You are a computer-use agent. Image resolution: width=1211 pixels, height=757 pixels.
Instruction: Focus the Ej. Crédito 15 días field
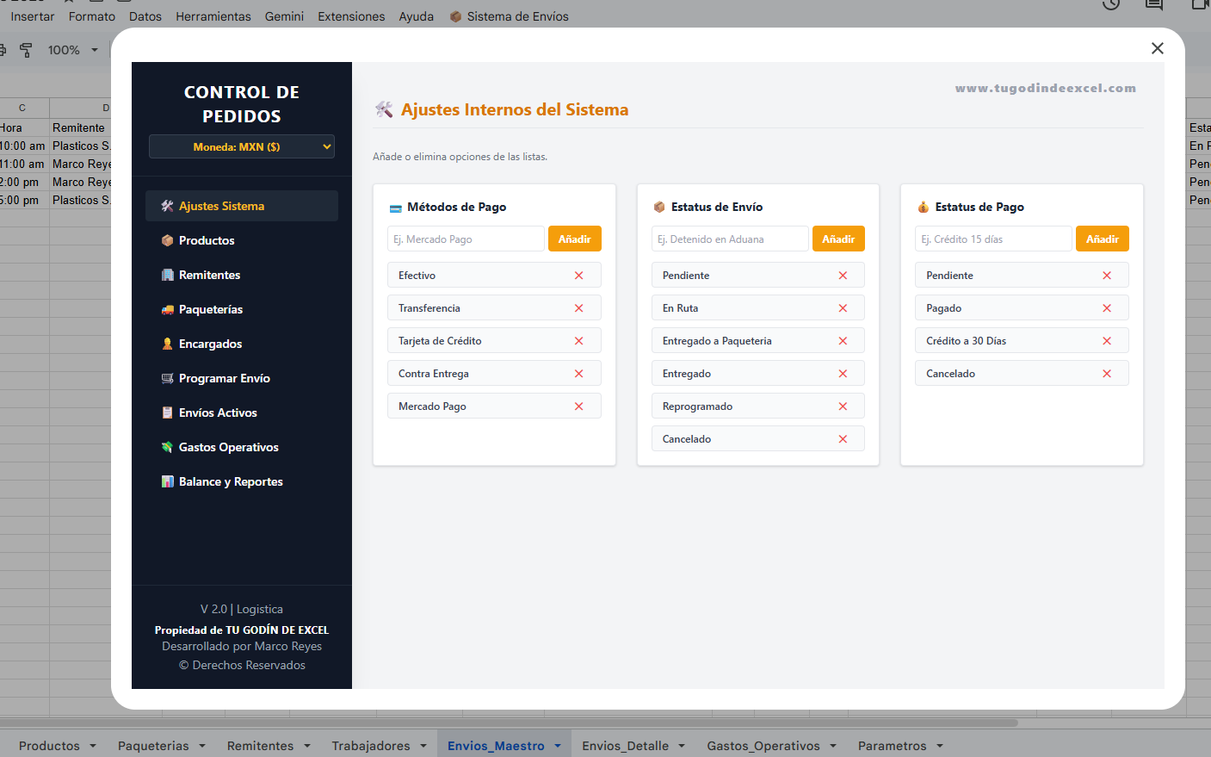coord(993,239)
